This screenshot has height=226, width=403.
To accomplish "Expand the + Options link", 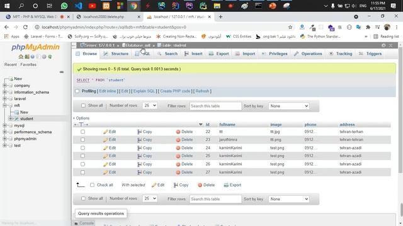I will click(81, 118).
